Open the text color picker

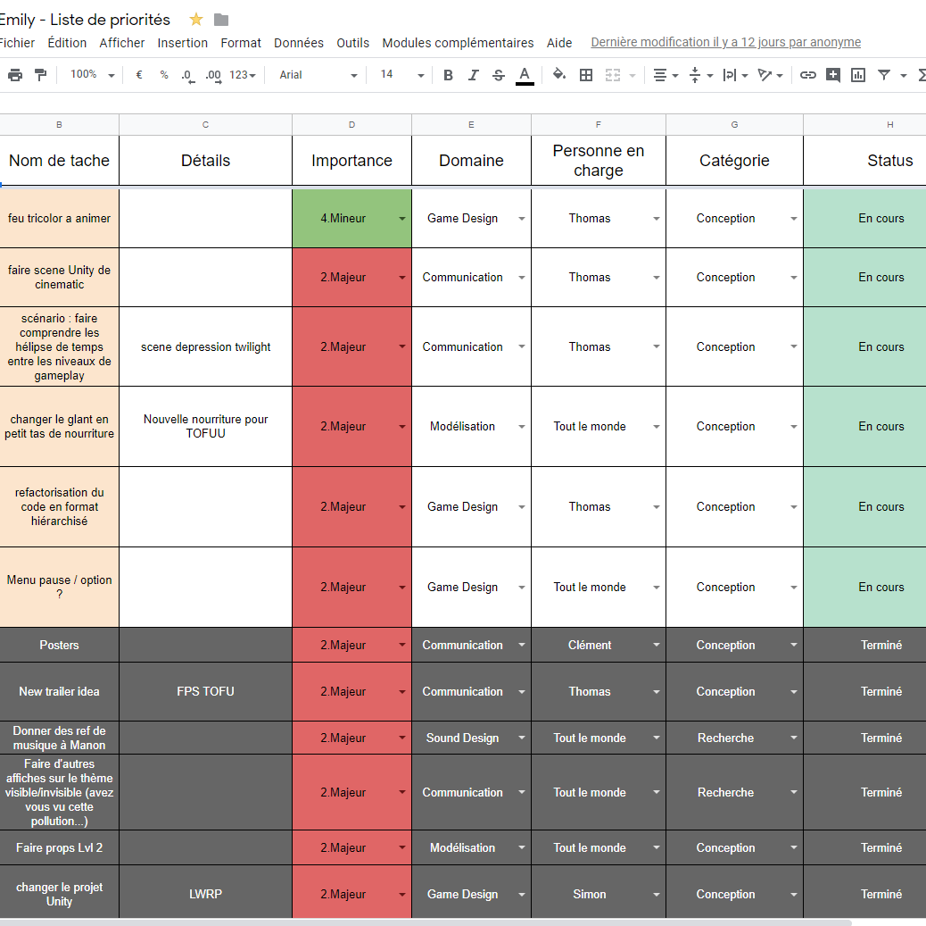coord(525,76)
